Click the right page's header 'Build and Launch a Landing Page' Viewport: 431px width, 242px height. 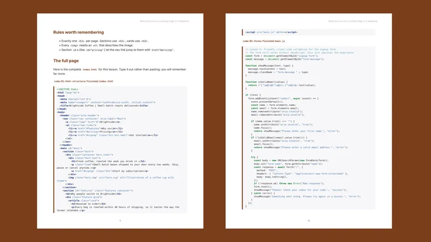(x=353, y=21)
